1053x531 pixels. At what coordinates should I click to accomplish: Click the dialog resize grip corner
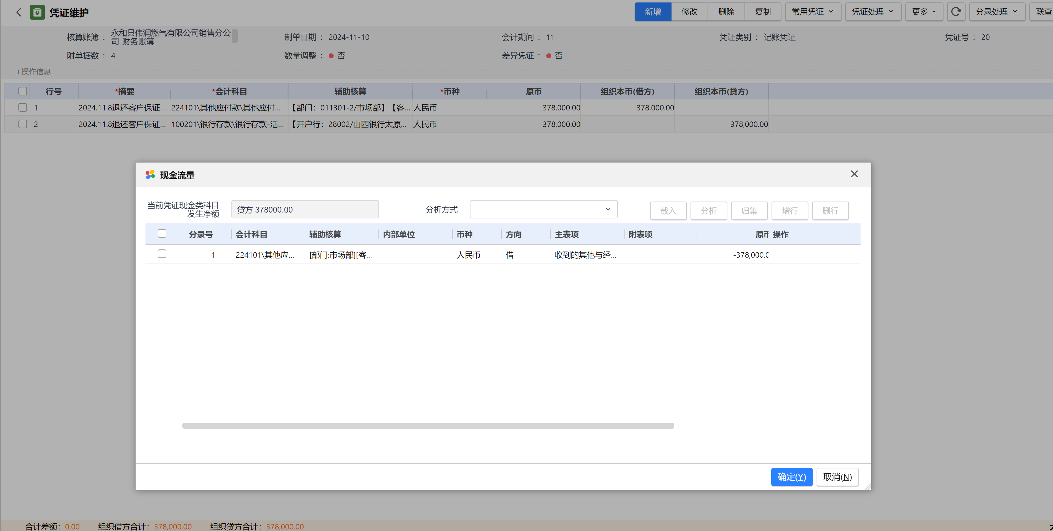867,487
